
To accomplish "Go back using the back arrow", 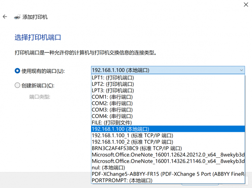I will [5, 17].
